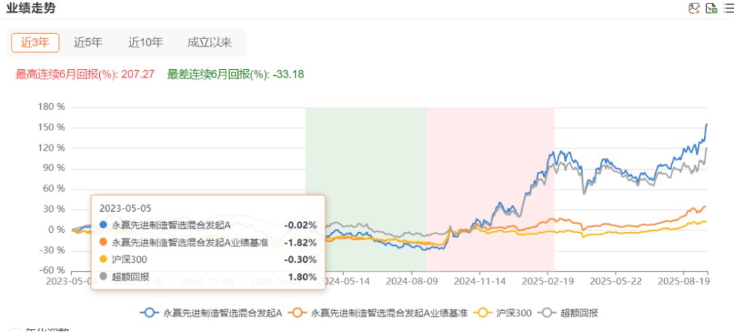
Task: Switch to the 近5年 tab
Action: coord(88,42)
